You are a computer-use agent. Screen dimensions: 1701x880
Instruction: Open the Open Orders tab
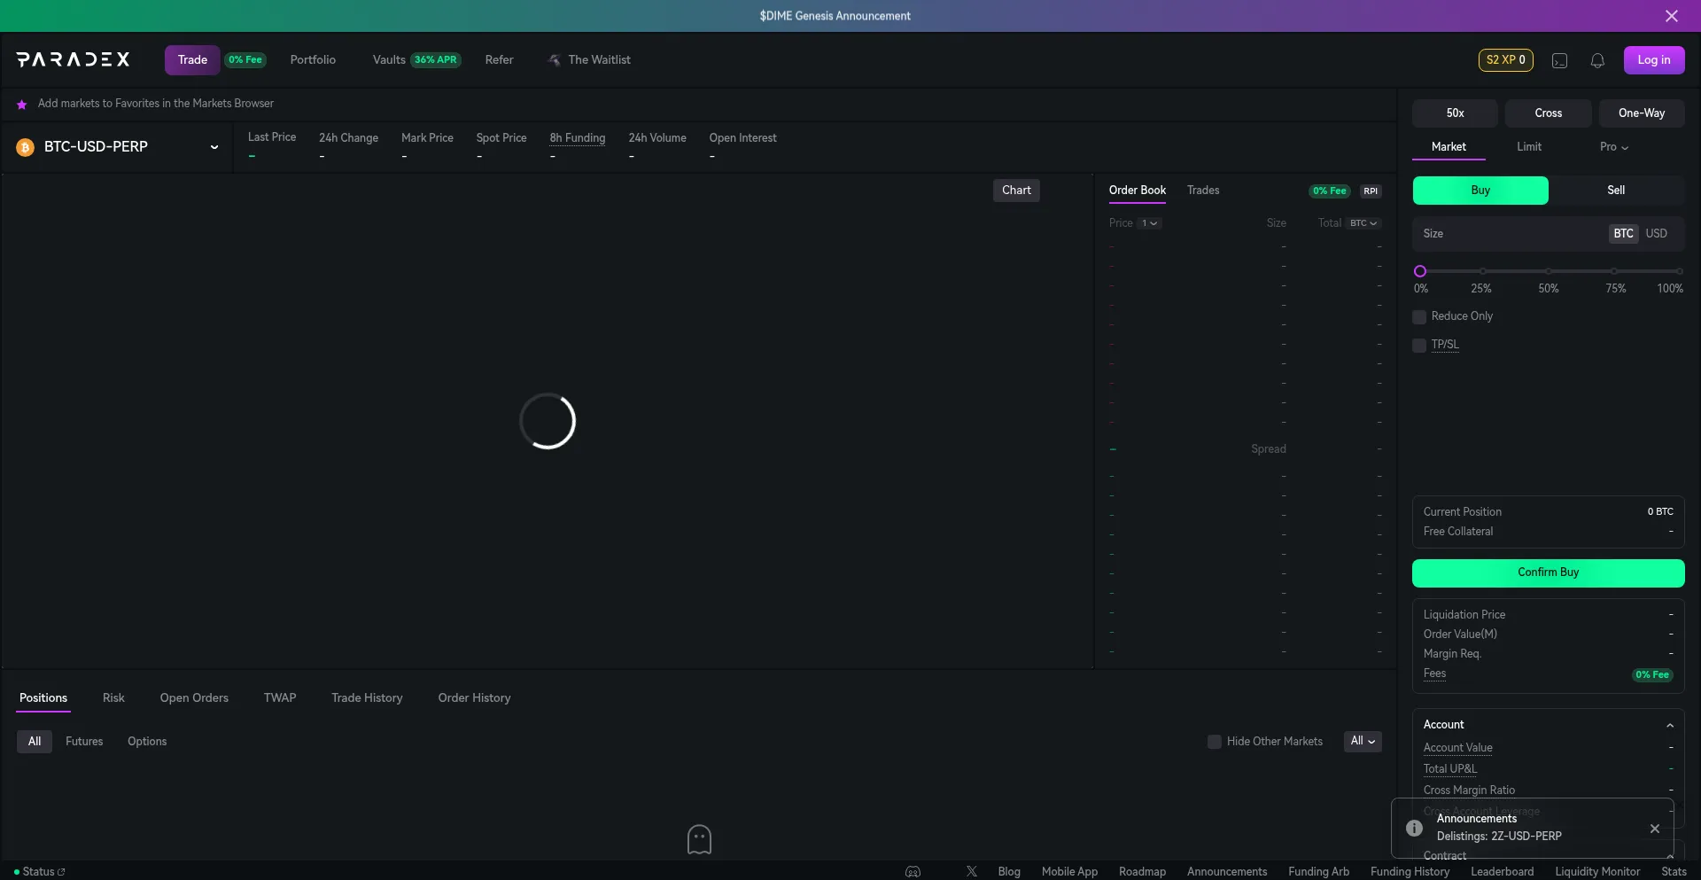(x=194, y=698)
